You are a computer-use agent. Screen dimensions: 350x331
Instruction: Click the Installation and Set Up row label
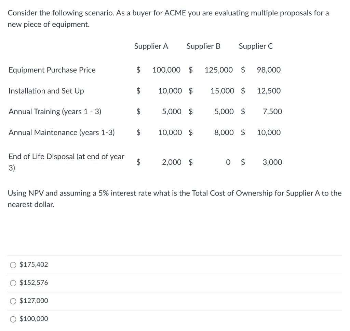(46, 91)
